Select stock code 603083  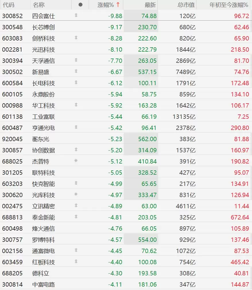point(12,38)
